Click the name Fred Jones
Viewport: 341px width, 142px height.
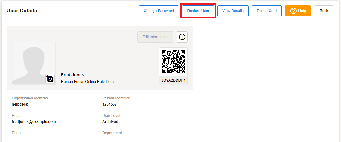(72, 75)
